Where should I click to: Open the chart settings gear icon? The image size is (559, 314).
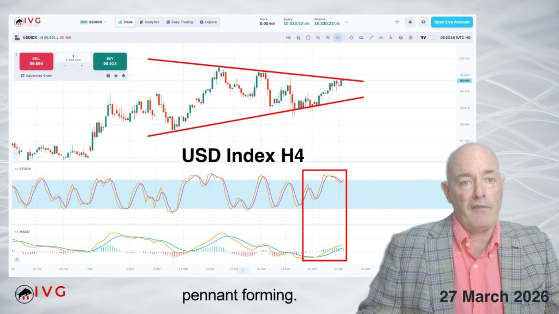click(410, 38)
